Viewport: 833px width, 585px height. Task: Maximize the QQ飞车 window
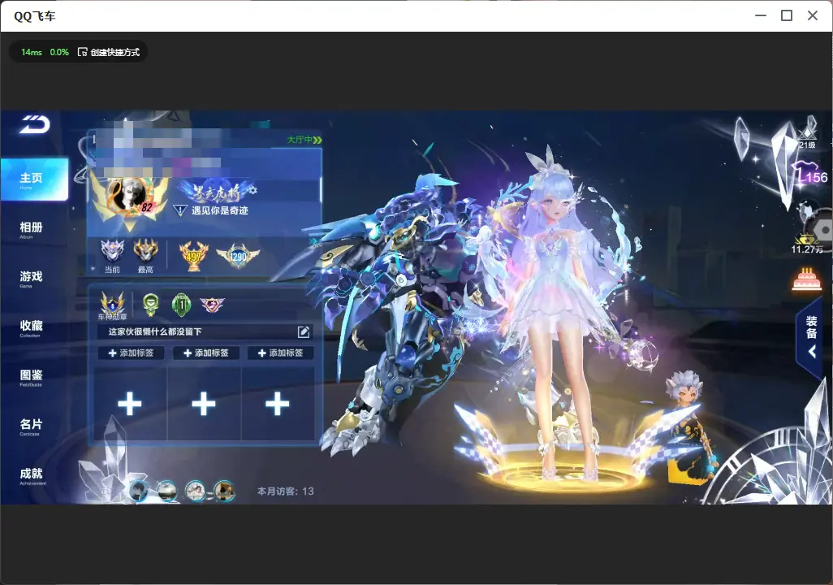787,16
